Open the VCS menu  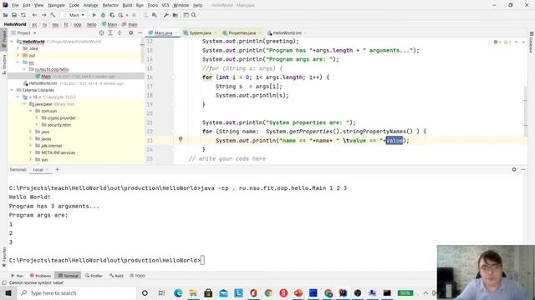[166, 5]
